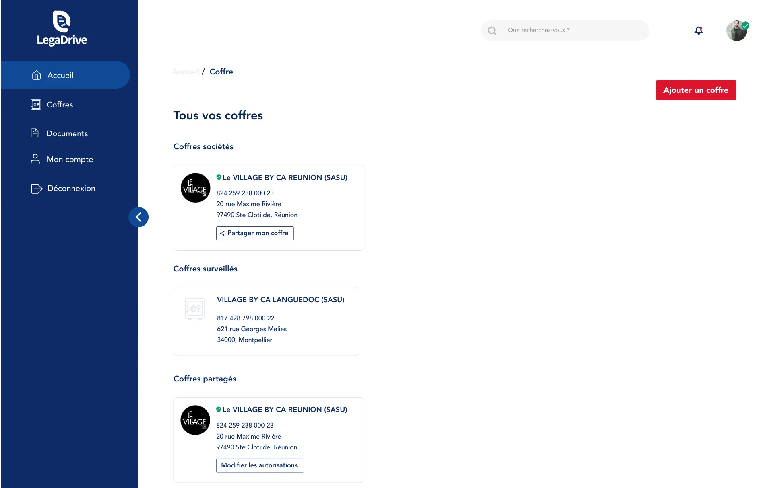Click SIRET '817 428 798 000 22'
The height and width of the screenshot is (488, 773).
coord(246,318)
